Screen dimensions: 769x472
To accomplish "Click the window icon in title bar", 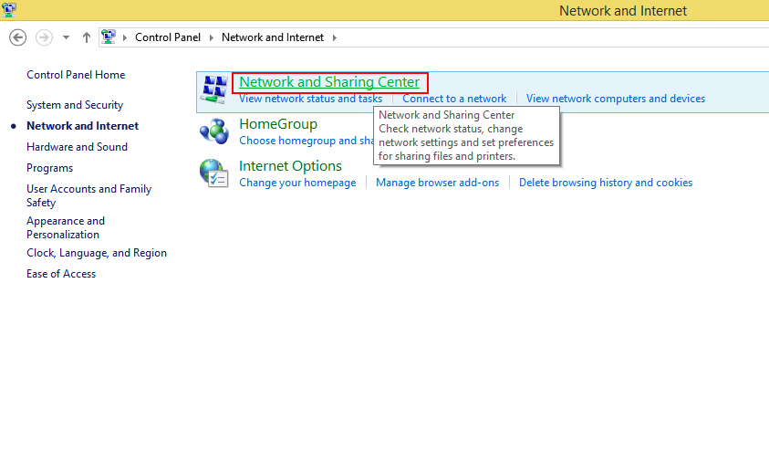I will [x=9, y=9].
